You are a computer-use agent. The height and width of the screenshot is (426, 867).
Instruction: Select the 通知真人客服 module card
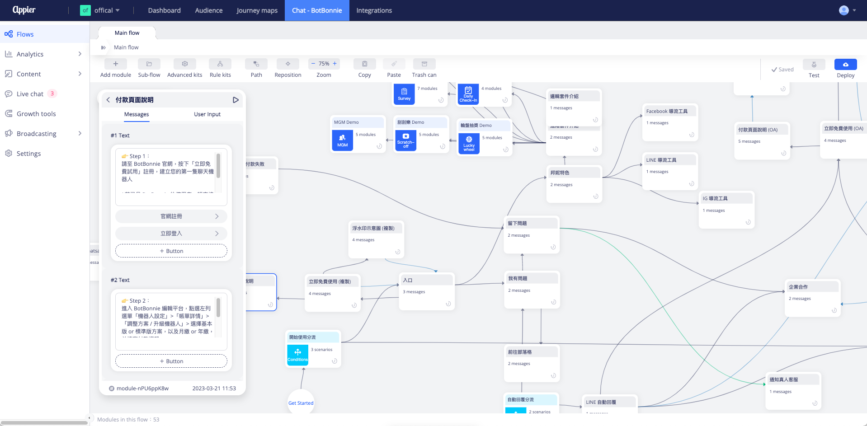(x=793, y=391)
